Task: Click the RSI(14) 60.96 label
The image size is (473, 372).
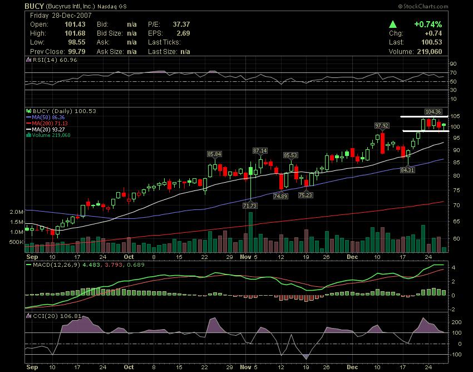Action: point(55,60)
